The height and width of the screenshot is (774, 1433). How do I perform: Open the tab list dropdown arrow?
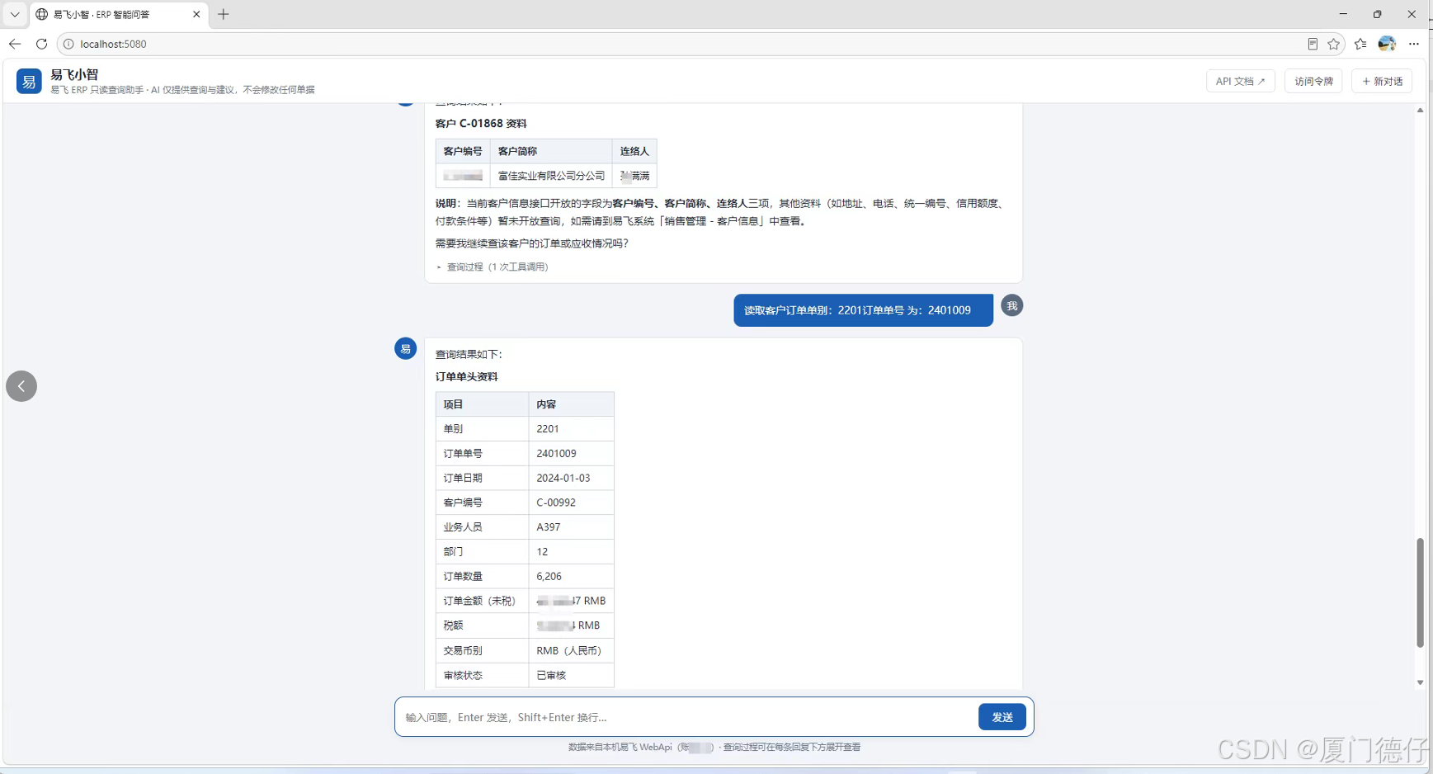point(15,14)
